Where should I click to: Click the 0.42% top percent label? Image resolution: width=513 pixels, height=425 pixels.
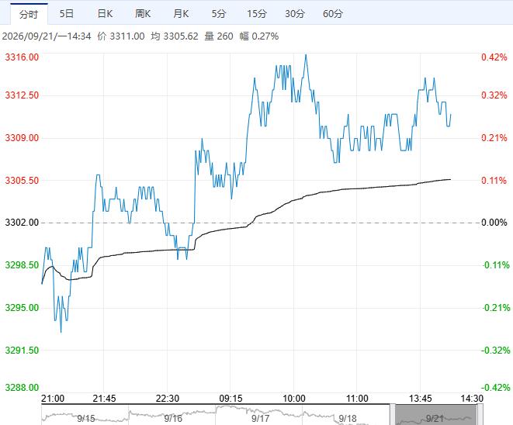[x=494, y=57]
